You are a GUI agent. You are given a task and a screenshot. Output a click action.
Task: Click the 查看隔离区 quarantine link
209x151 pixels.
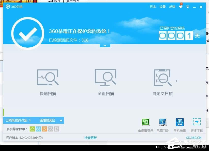coord(47,120)
